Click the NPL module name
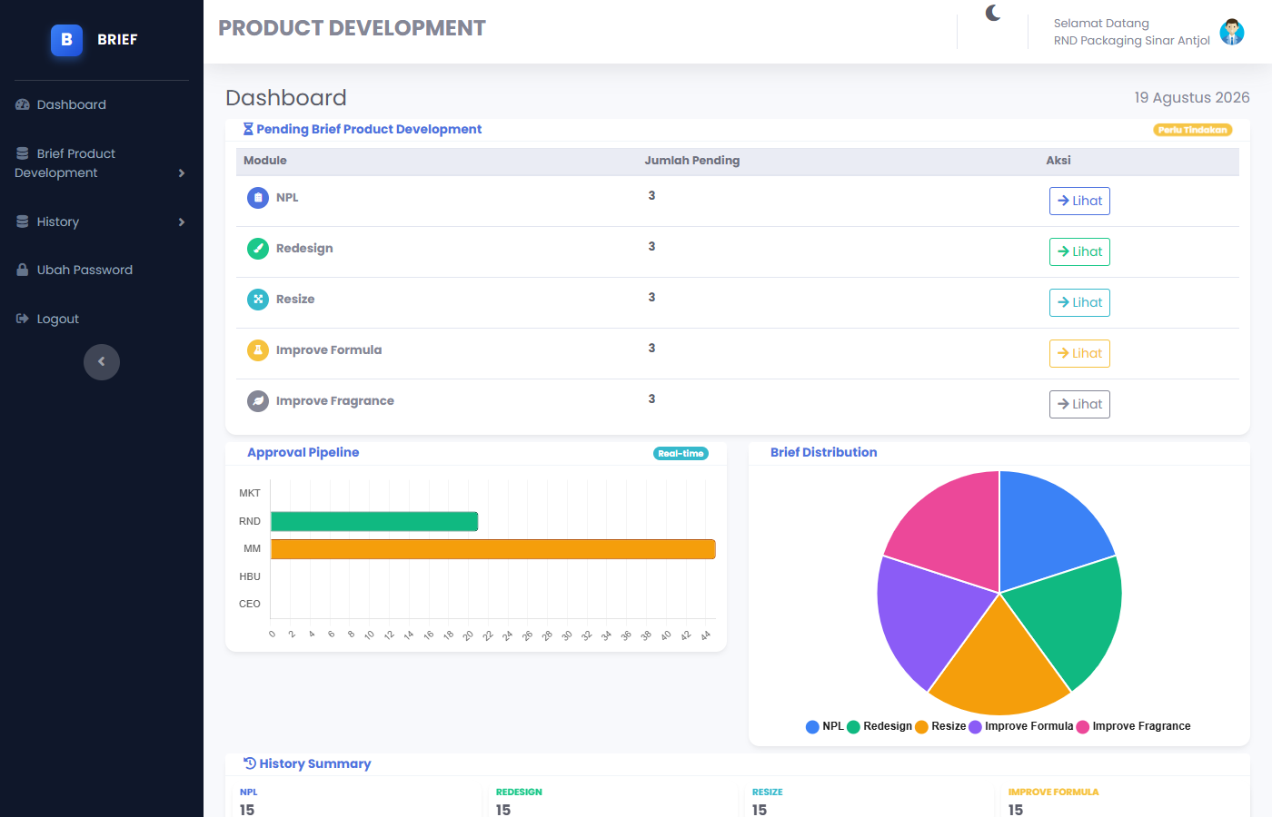The width and height of the screenshot is (1272, 817). coord(287,197)
